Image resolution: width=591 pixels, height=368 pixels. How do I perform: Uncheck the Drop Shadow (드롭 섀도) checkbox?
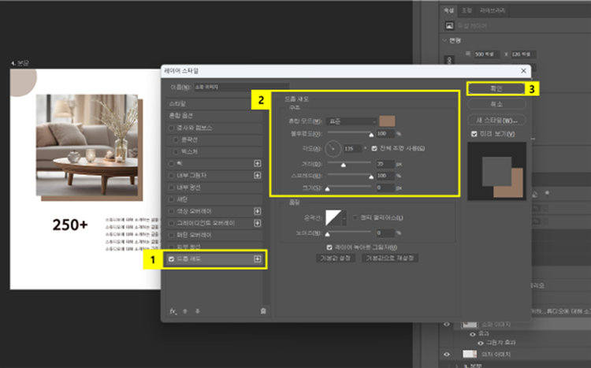pos(172,259)
